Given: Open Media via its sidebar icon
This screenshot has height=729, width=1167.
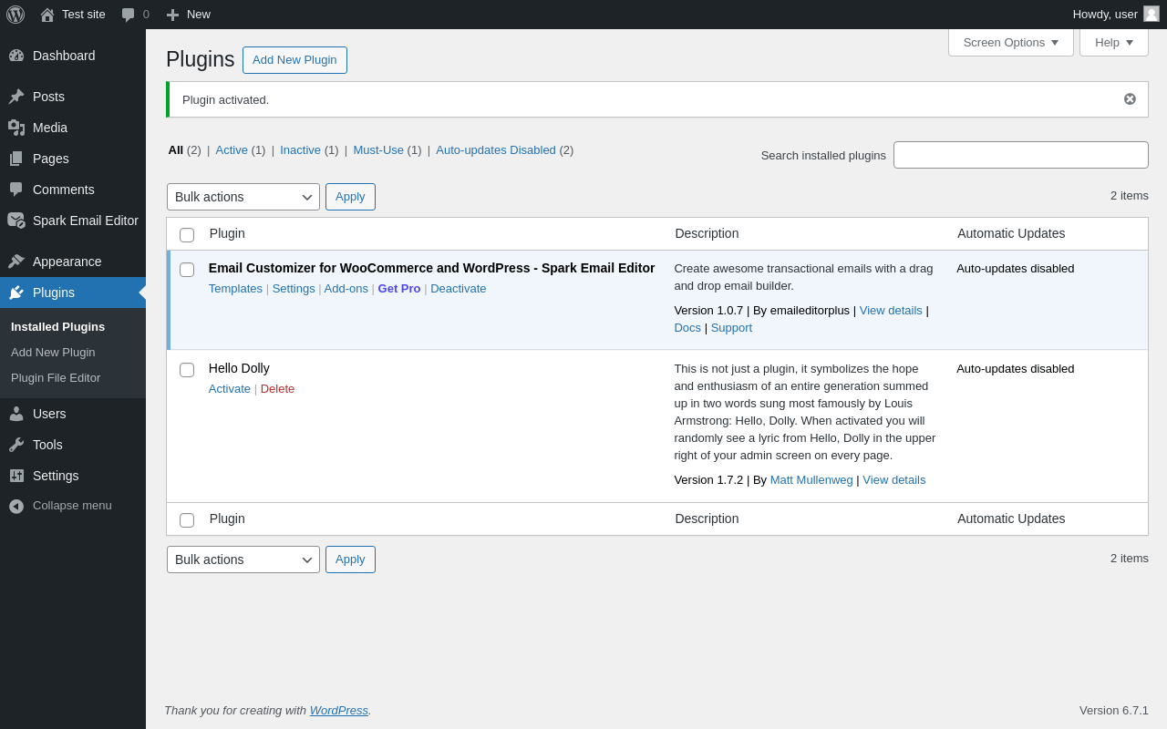Looking at the screenshot, I should (16, 128).
